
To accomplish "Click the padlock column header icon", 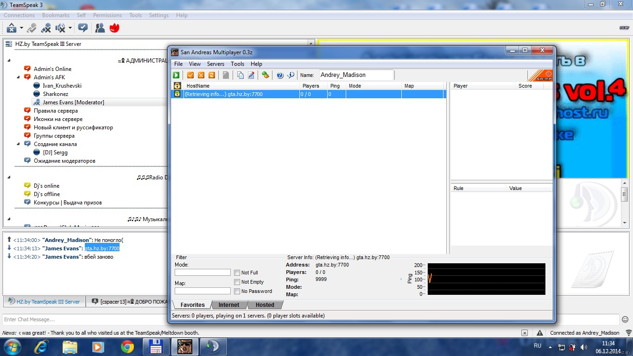I will click(177, 86).
